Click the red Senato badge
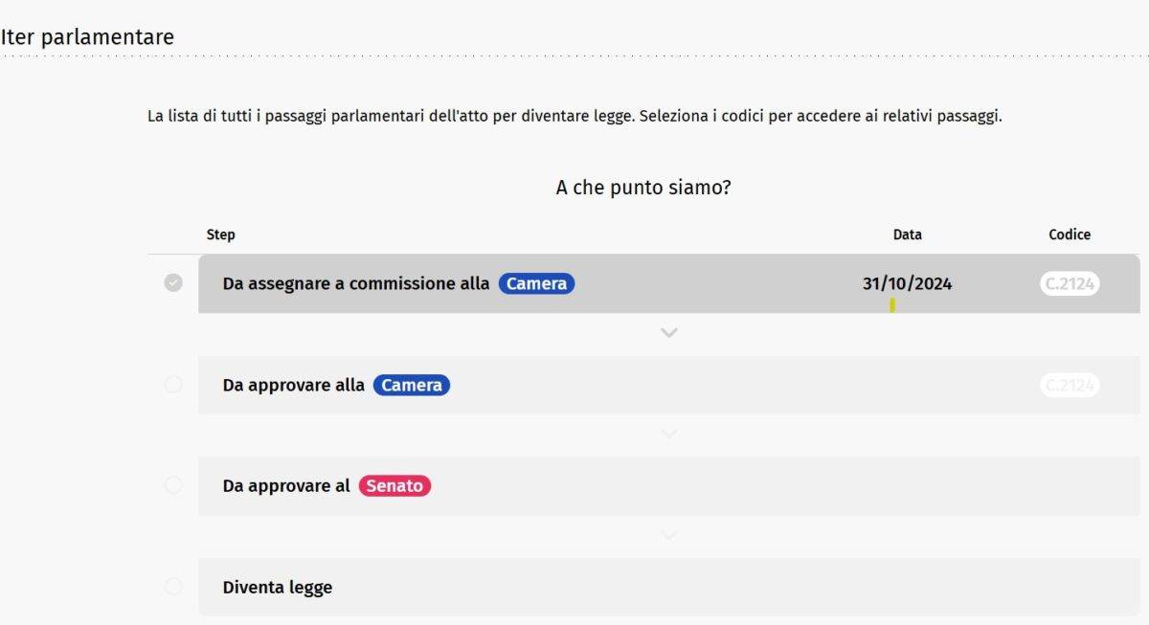 [x=394, y=485]
